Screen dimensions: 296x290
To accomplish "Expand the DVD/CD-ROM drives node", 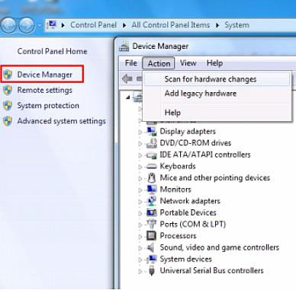I will pos(140,144).
